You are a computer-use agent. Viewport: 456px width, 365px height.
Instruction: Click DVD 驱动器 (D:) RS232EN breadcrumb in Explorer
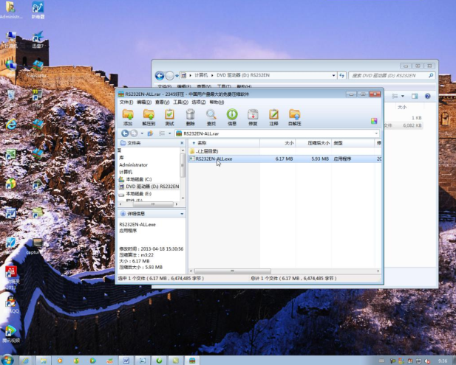pyautogui.click(x=243, y=75)
